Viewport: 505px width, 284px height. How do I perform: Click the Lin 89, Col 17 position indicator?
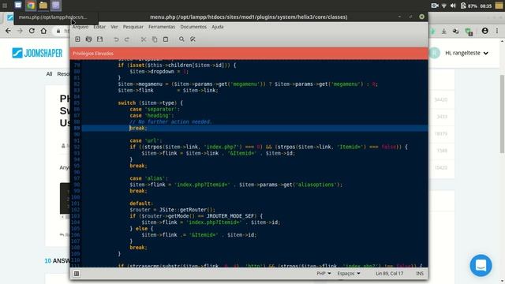pyautogui.click(x=389, y=274)
